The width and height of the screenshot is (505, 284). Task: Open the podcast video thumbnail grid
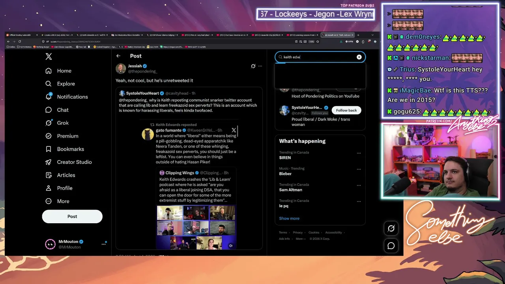[196, 227]
